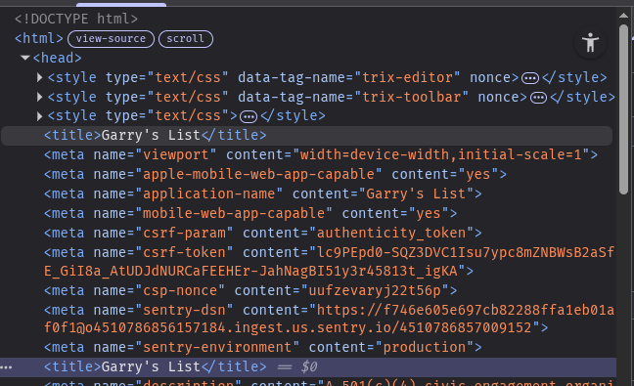Click the vertical scrollbar thumb
This screenshot has height=386, width=634.
pyautogui.click(x=623, y=109)
